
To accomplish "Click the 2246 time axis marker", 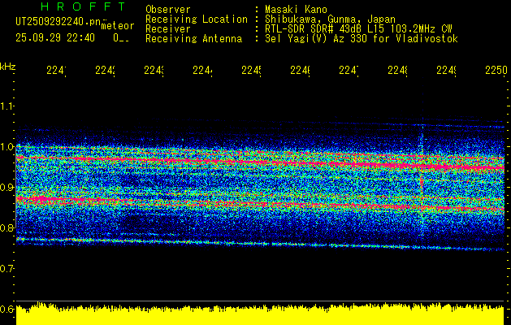I will tap(300, 70).
